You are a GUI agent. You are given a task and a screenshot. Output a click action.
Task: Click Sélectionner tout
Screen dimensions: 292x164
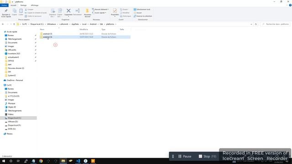[142, 9]
